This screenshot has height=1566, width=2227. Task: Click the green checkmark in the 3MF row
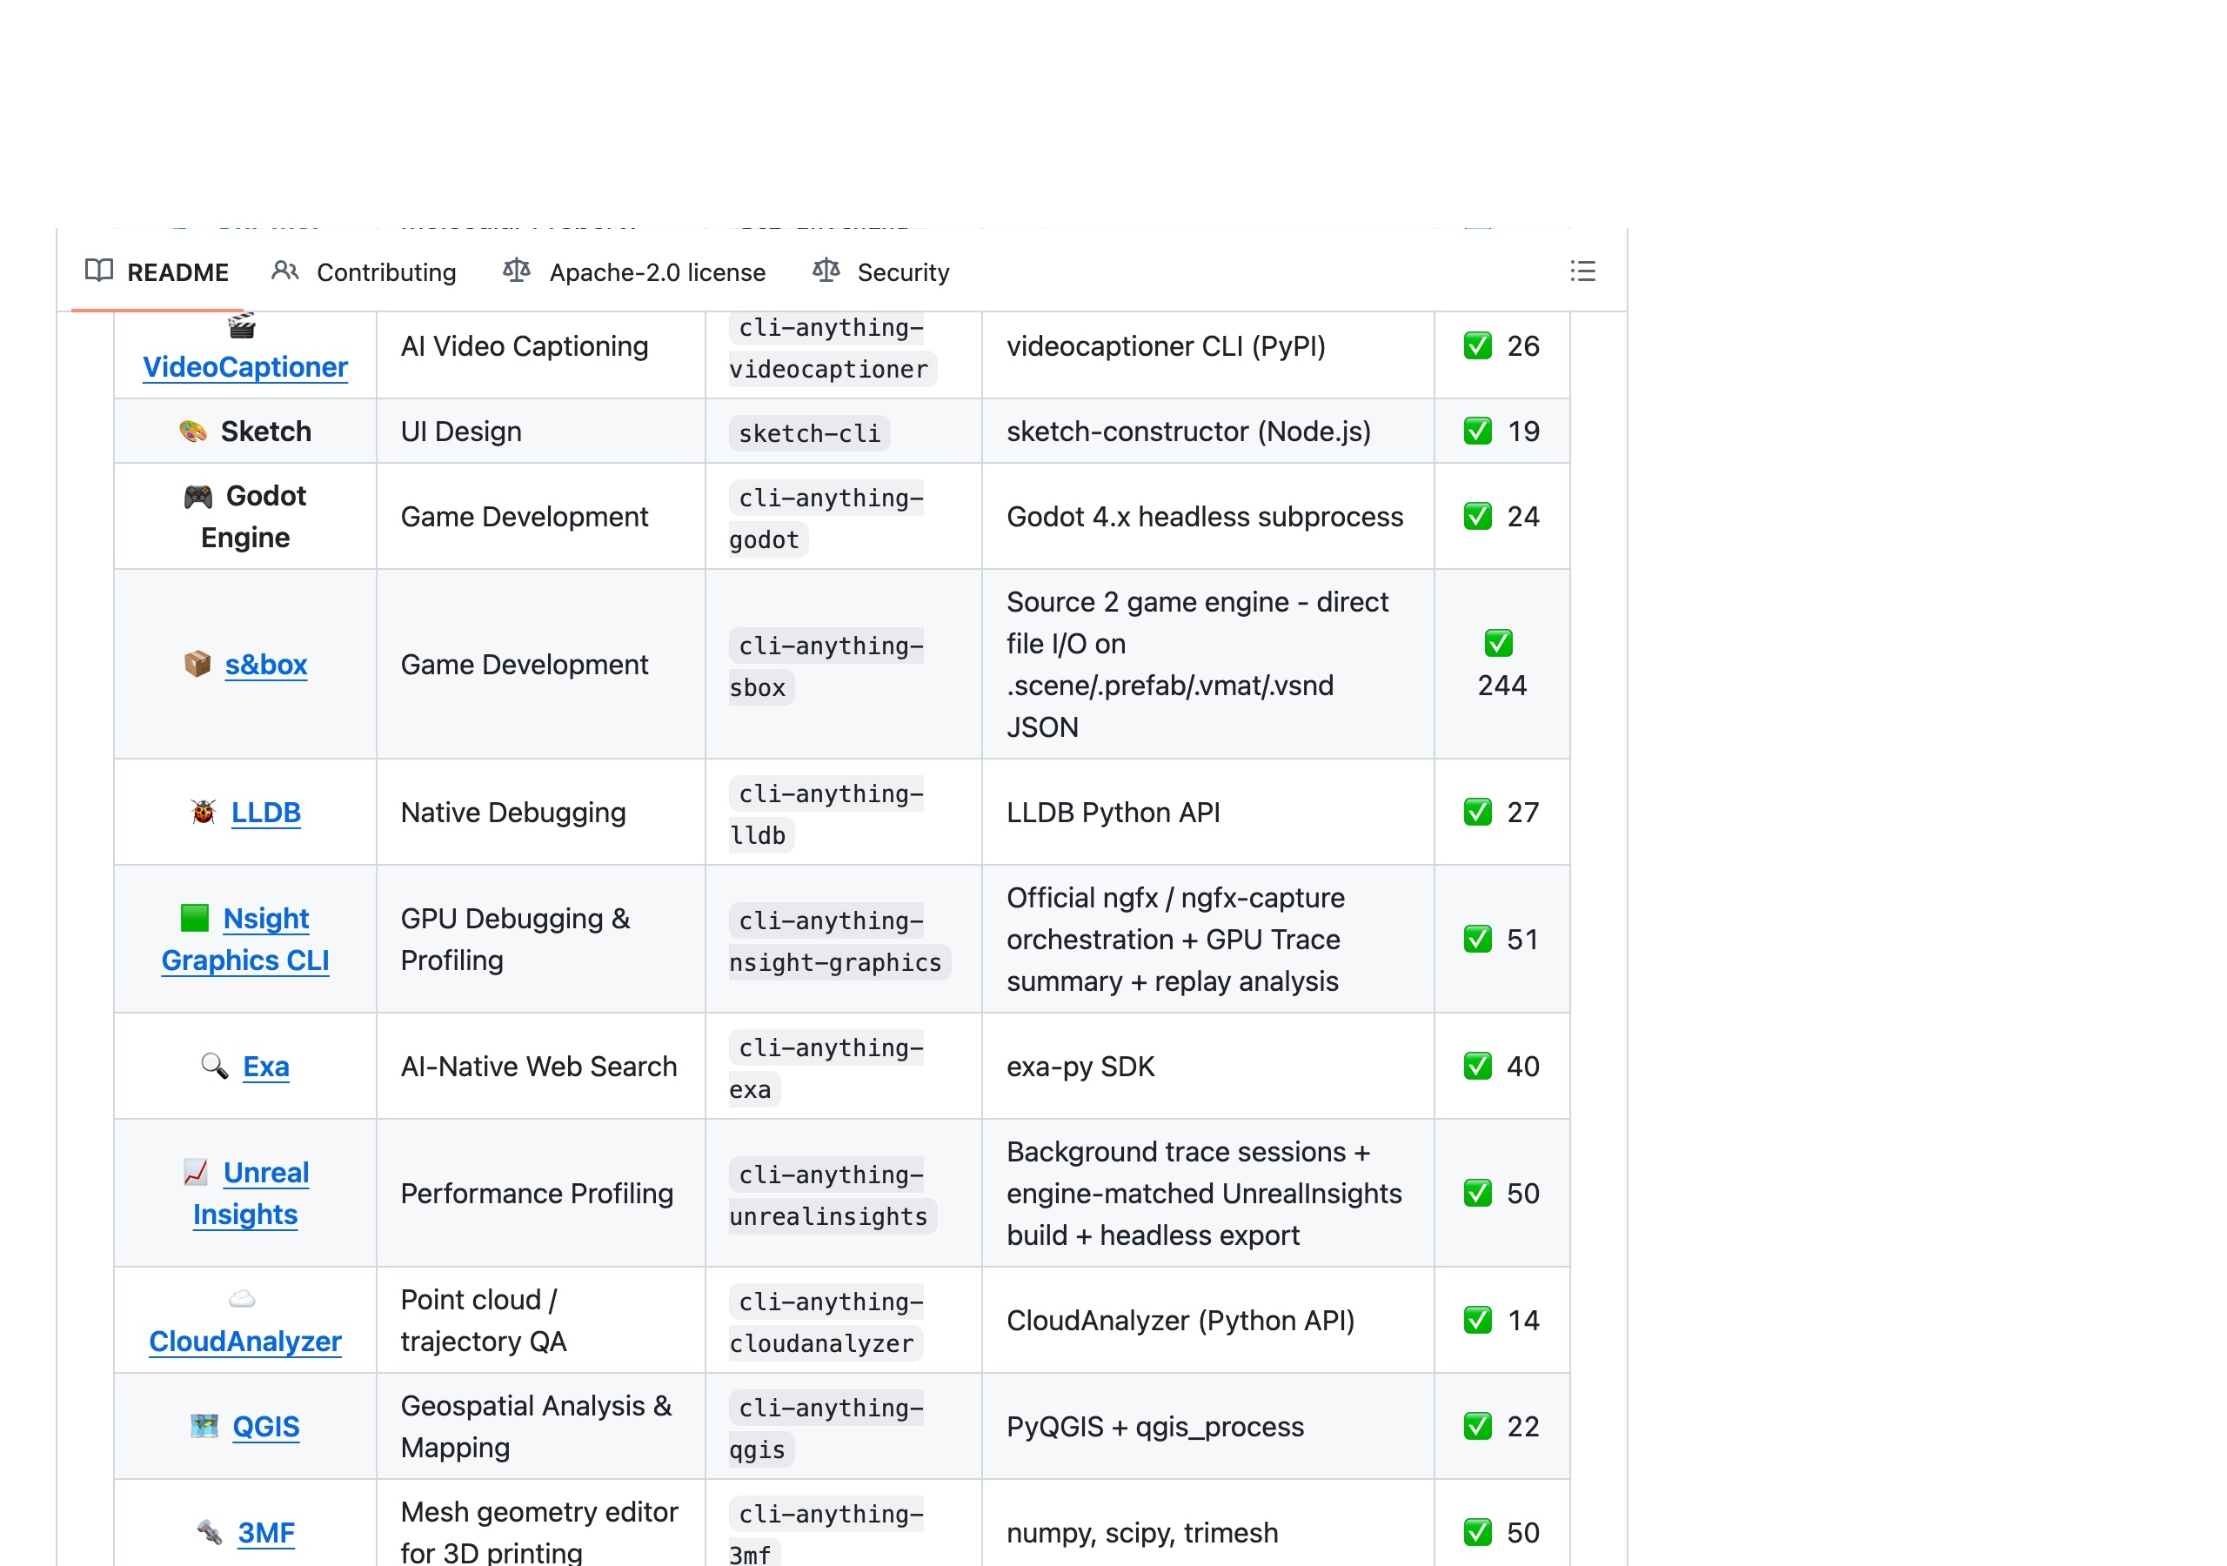click(1477, 1532)
